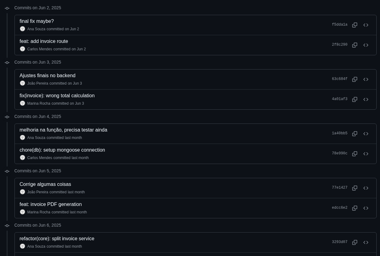This screenshot has width=380, height=256.
Task: Copy full SHA of commit 2f8c290
Action: (x=355, y=45)
